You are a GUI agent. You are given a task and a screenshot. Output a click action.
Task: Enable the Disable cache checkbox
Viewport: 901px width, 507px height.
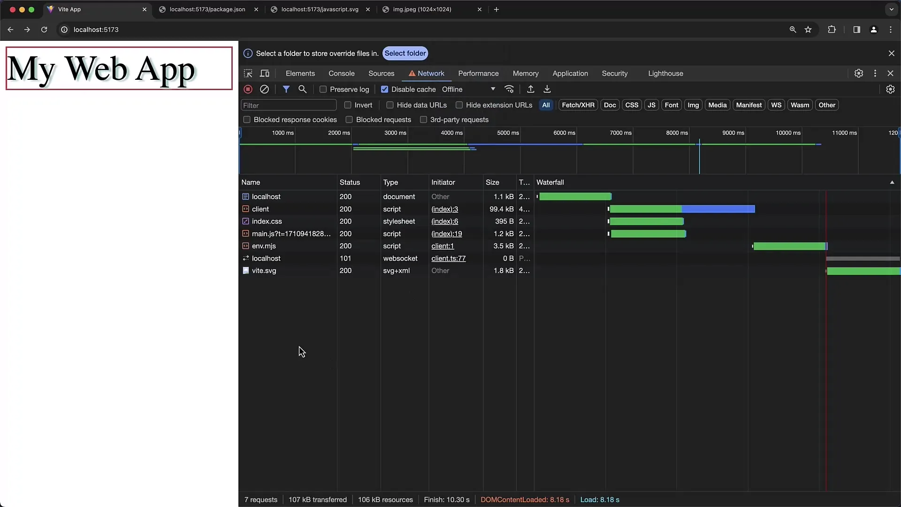click(385, 89)
